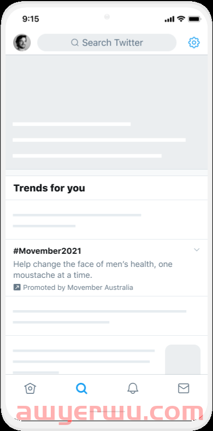Tap the Movember description text
The height and width of the screenshot is (431, 213).
tap(93, 270)
